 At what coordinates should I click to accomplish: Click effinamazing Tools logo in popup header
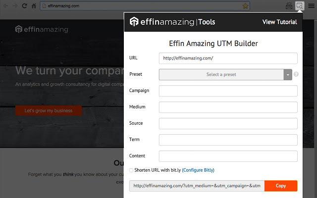coord(172,22)
